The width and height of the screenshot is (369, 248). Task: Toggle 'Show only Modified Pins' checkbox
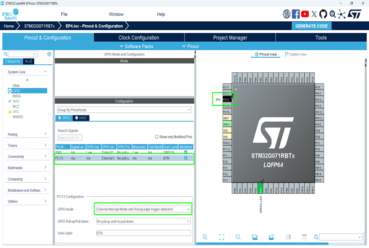tap(157, 137)
